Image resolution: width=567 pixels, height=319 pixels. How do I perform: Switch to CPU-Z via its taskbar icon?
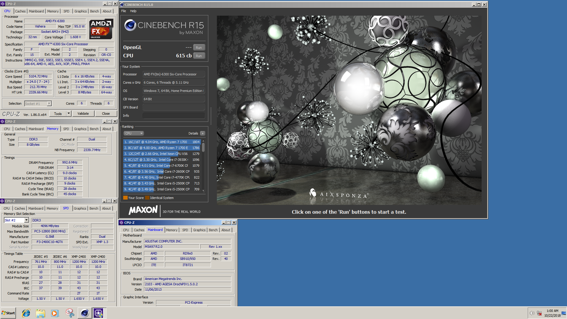pos(99,313)
